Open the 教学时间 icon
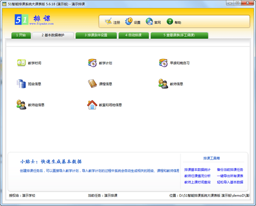 tap(21, 63)
